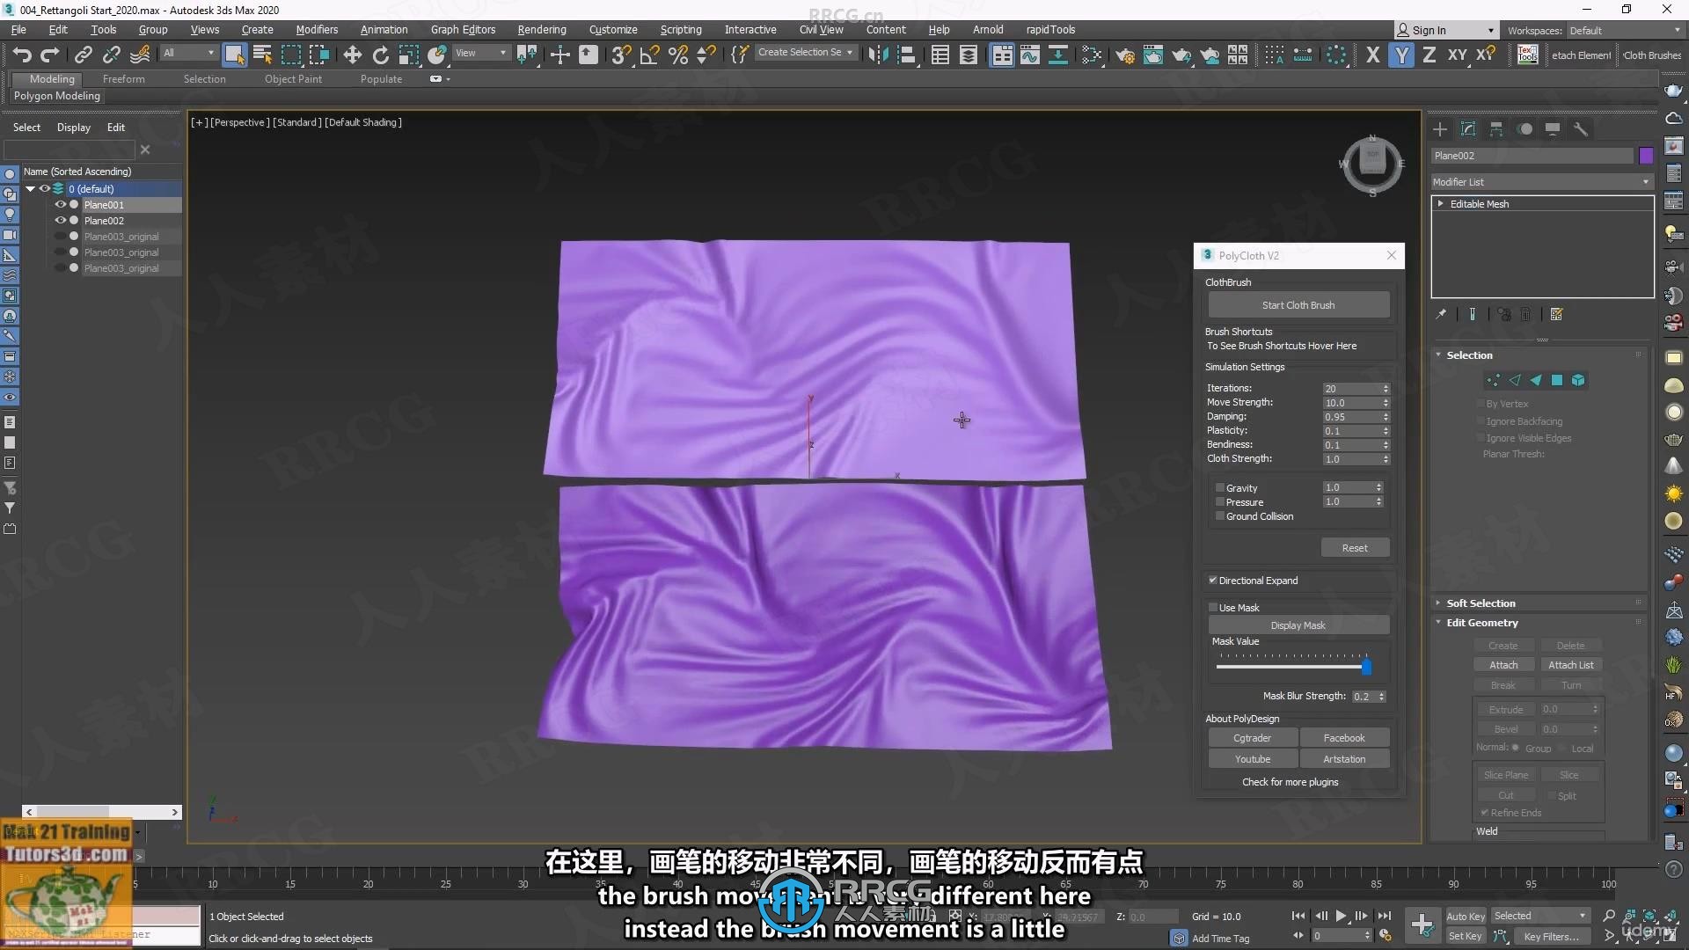Screen dimensions: 1689x950
Task: Select Plane002 in scene explorer
Action: pyautogui.click(x=104, y=221)
